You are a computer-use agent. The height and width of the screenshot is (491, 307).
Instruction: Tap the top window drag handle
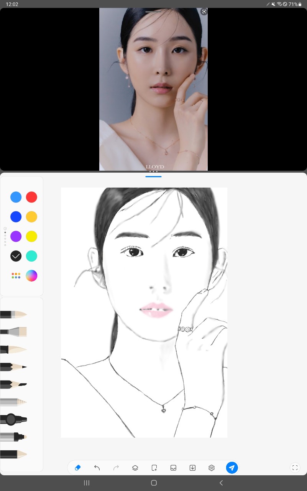click(153, 12)
